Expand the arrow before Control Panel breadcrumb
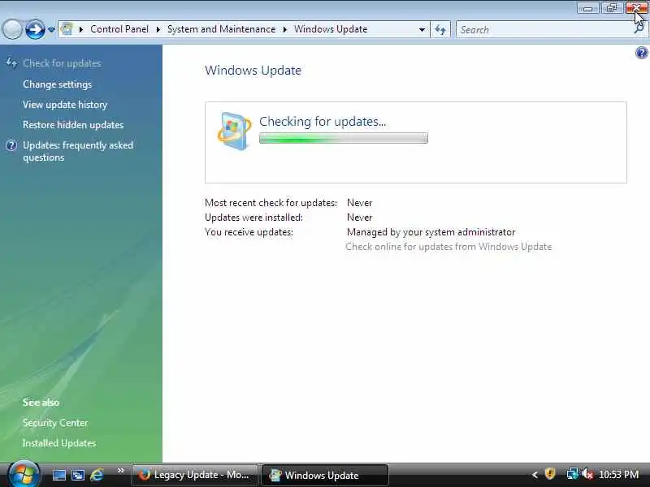 click(x=80, y=29)
